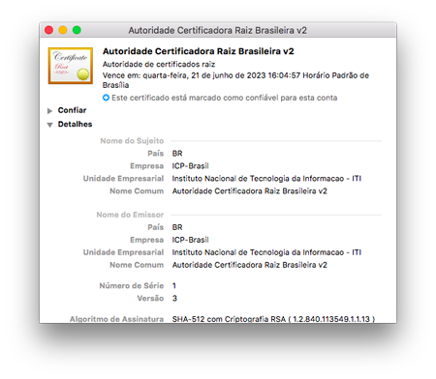
Task: Click 'Autoridade de certificados raiz' subtitle
Action: point(159,64)
